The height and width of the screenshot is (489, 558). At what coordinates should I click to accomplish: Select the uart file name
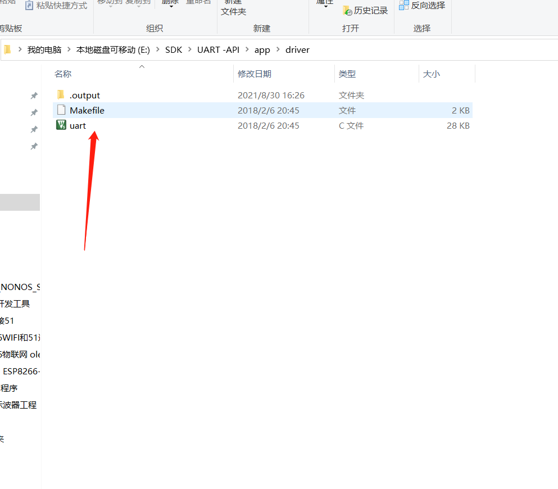pos(78,126)
